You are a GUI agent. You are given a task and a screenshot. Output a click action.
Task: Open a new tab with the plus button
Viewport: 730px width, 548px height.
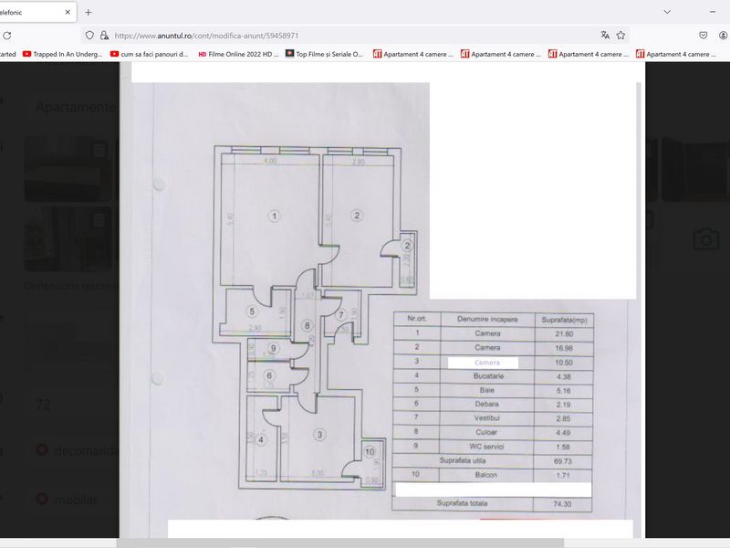[89, 12]
